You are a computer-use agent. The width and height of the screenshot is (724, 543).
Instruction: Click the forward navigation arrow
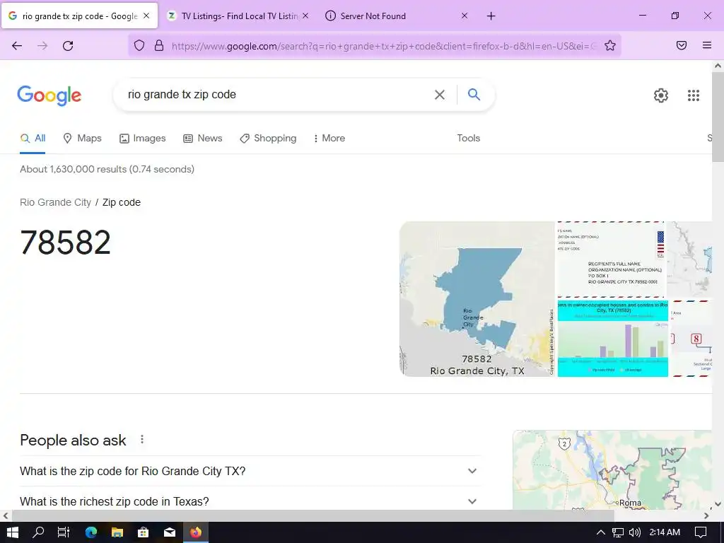(42, 45)
